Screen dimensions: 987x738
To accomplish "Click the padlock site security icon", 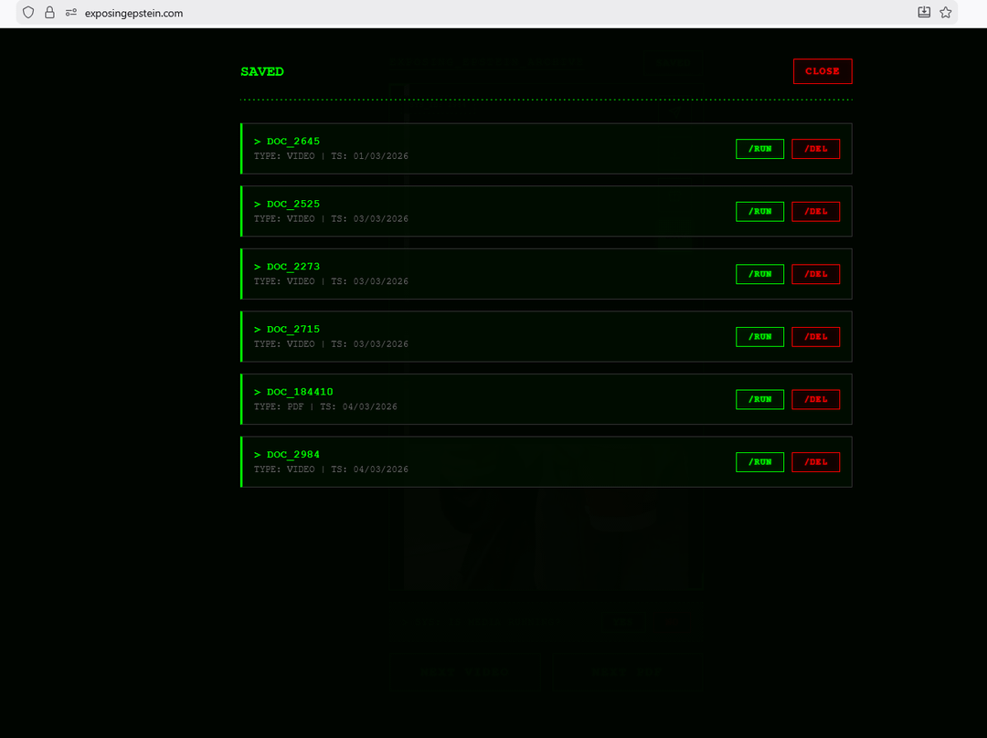I will (x=49, y=13).
